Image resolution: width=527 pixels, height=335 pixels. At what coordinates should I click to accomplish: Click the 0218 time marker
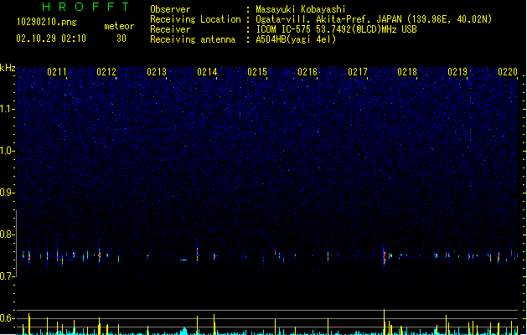(x=407, y=72)
